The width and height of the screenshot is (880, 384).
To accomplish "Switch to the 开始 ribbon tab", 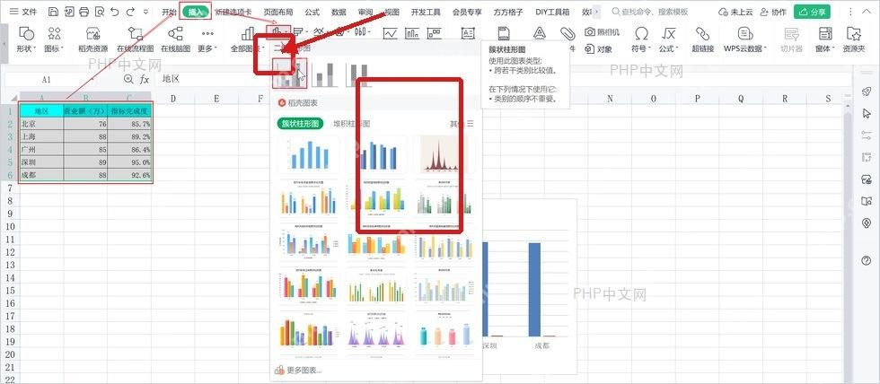I will pos(170,12).
